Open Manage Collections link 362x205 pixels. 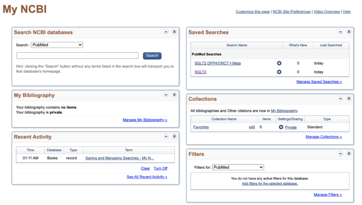324,137
